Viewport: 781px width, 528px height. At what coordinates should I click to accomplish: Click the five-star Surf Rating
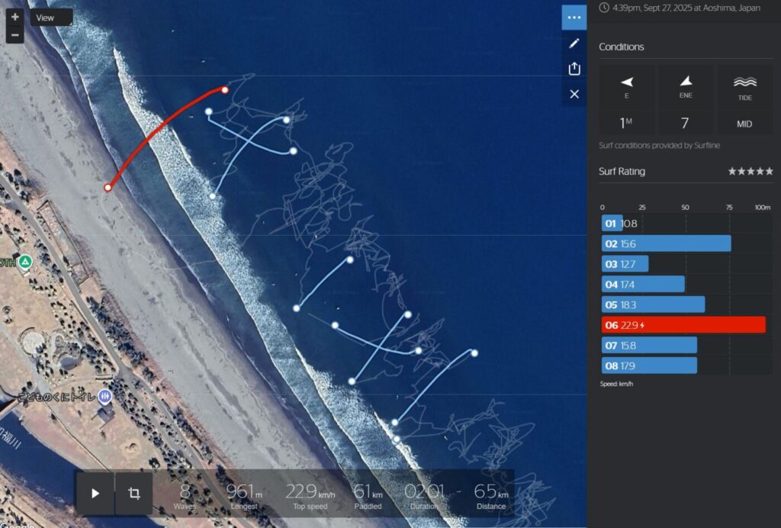[750, 172]
